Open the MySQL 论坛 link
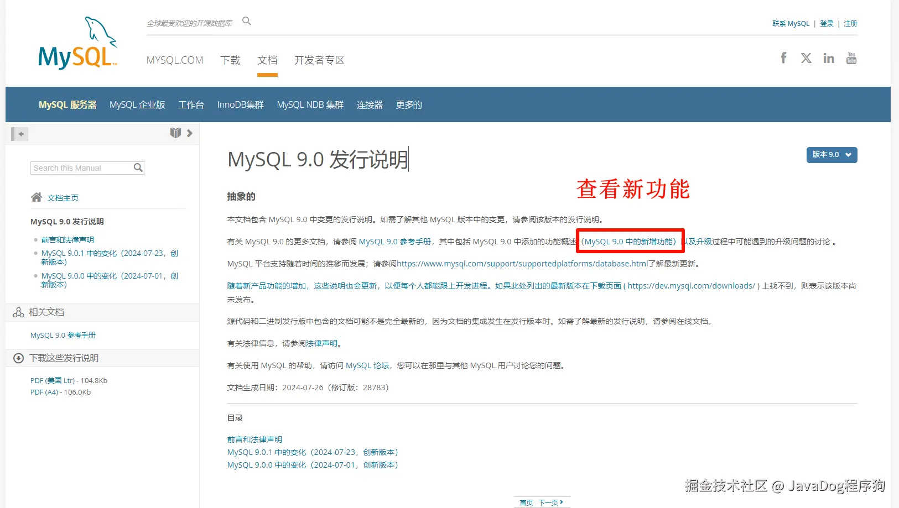 pyautogui.click(x=367, y=365)
